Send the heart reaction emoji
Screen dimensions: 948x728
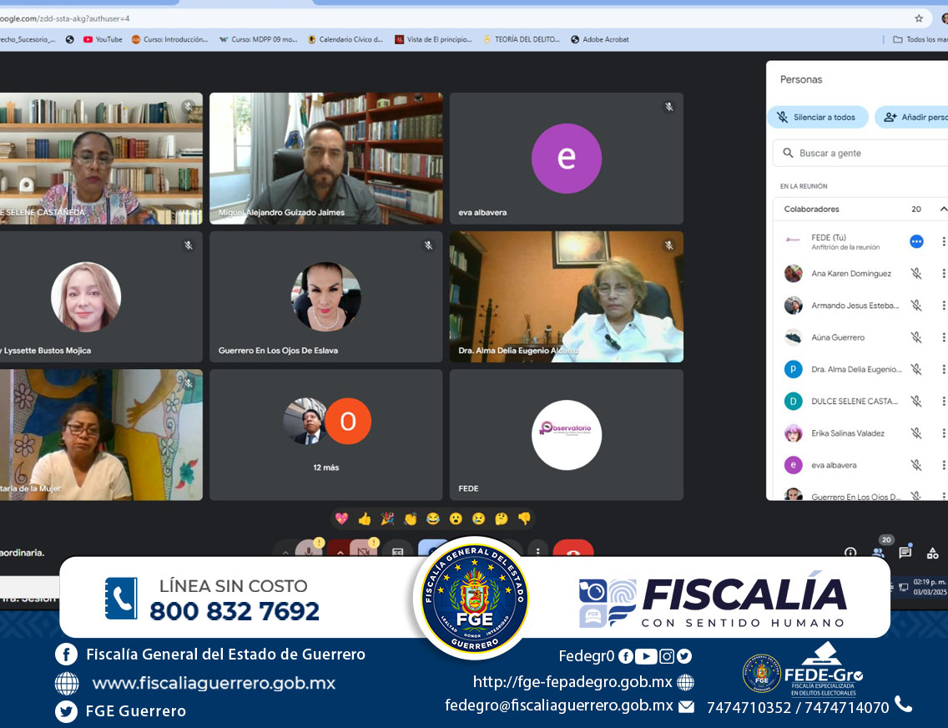pyautogui.click(x=341, y=518)
